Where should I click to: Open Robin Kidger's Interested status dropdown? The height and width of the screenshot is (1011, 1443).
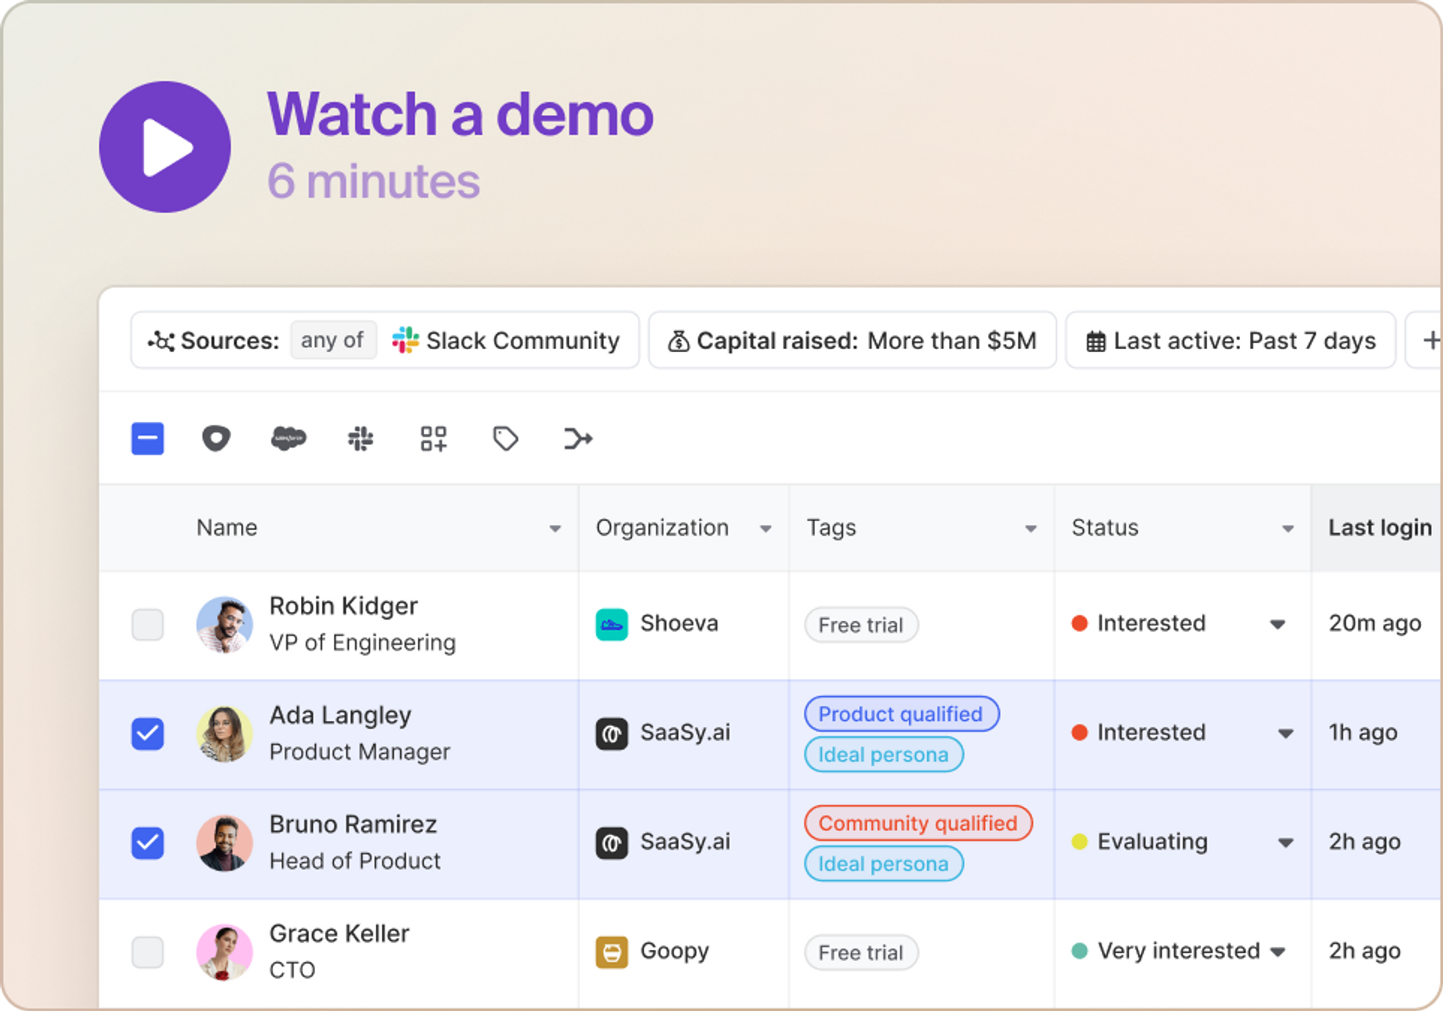(x=1277, y=624)
